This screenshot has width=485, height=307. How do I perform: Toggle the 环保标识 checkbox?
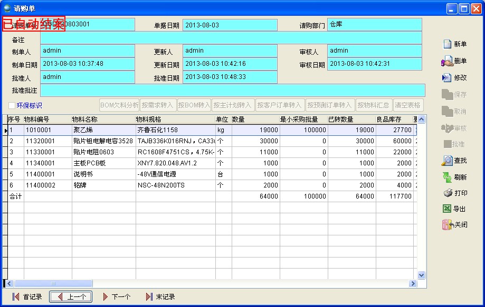[12, 106]
